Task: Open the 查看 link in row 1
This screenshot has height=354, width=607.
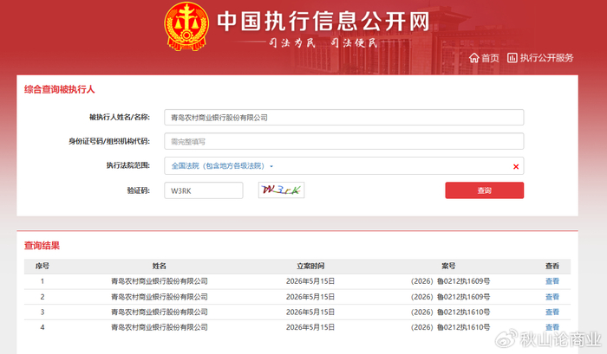Action: tap(552, 281)
